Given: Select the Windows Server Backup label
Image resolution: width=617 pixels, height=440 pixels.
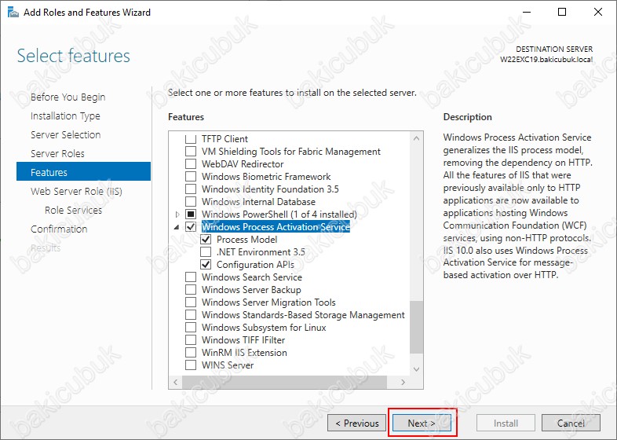Looking at the screenshot, I should pyautogui.click(x=251, y=290).
